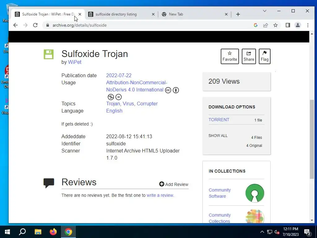Click the browser Forward arrow
The height and width of the screenshot is (238, 317).
[25, 25]
